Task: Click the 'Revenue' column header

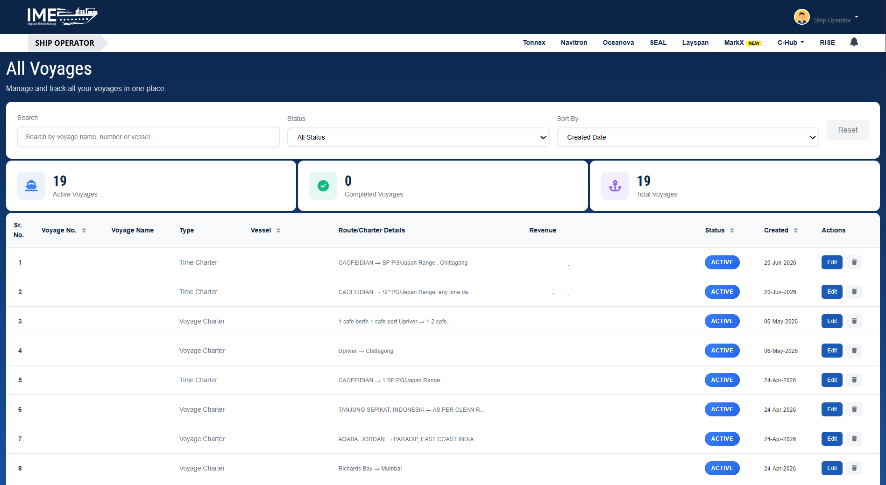Action: click(543, 230)
